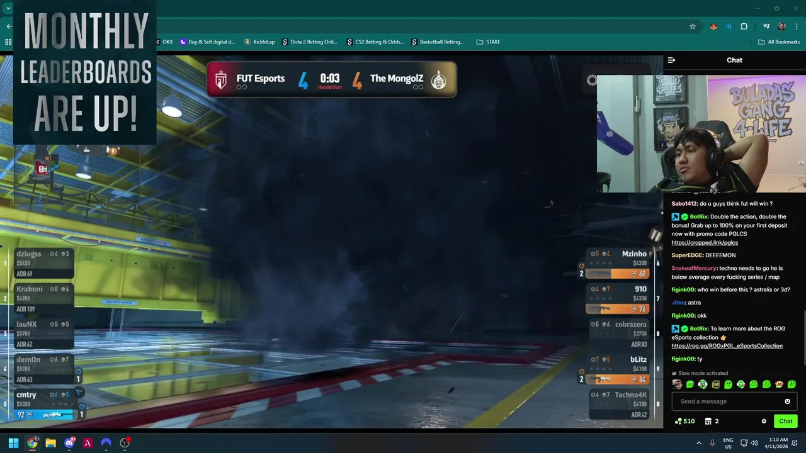
Task: Open Chrome from the taskbar
Action: click(32, 443)
